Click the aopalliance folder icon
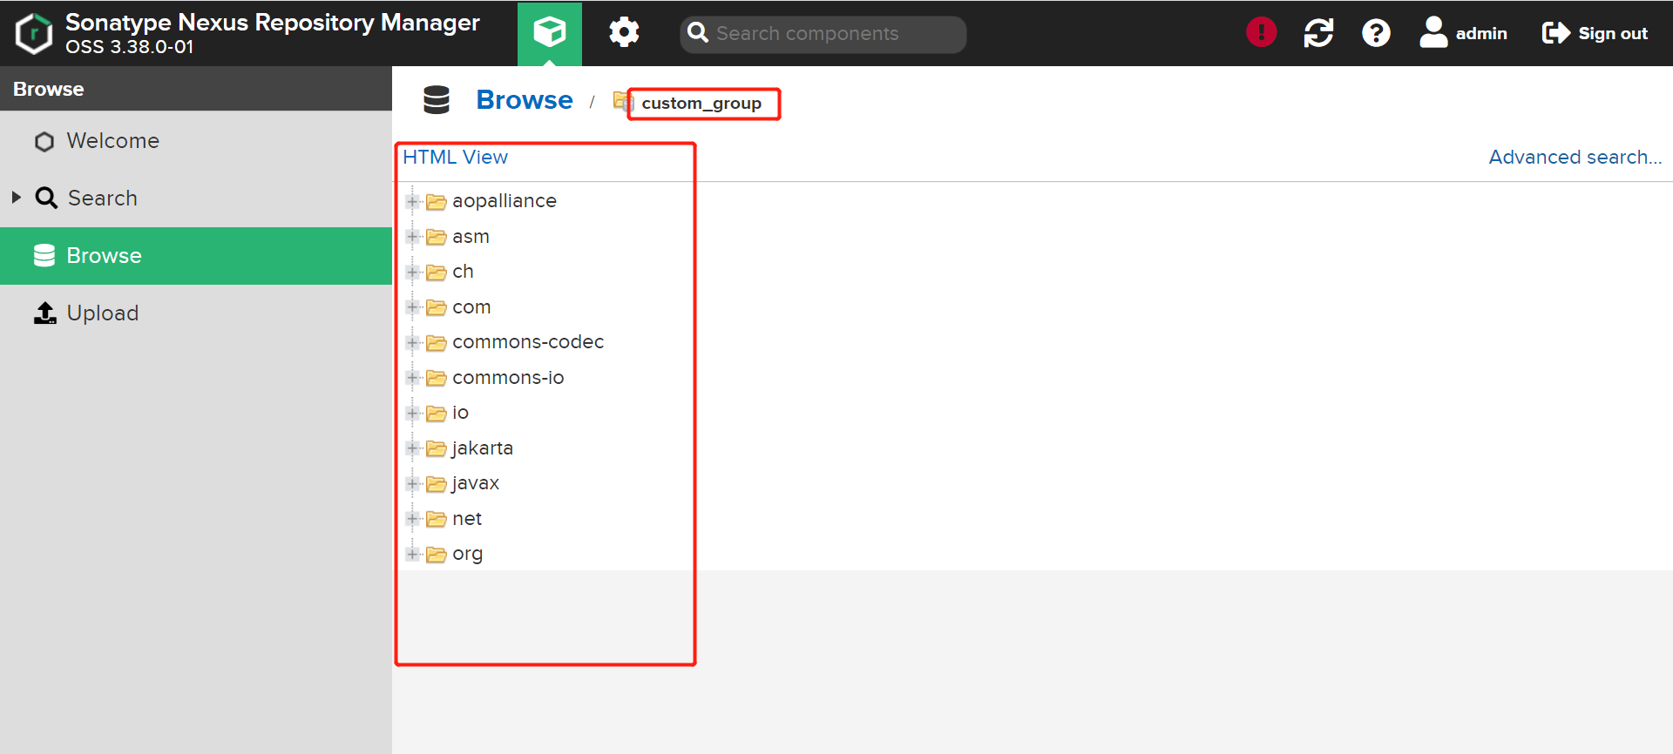Image resolution: width=1673 pixels, height=754 pixels. coord(436,202)
